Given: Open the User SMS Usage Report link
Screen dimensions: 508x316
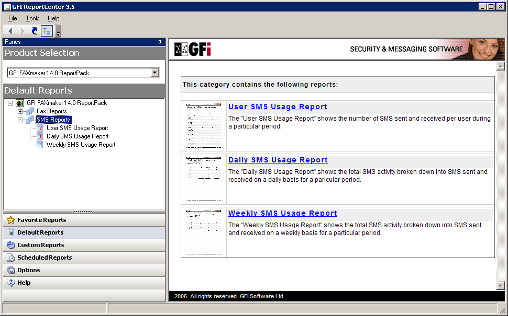Looking at the screenshot, I should point(278,107).
